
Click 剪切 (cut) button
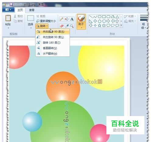tap(18, 16)
